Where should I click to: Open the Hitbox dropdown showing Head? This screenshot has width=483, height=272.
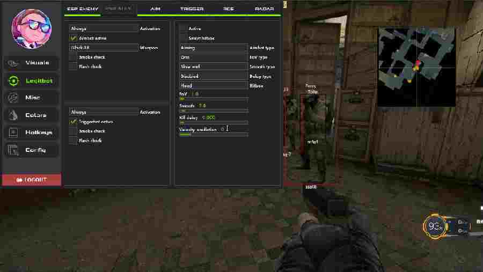(214, 86)
